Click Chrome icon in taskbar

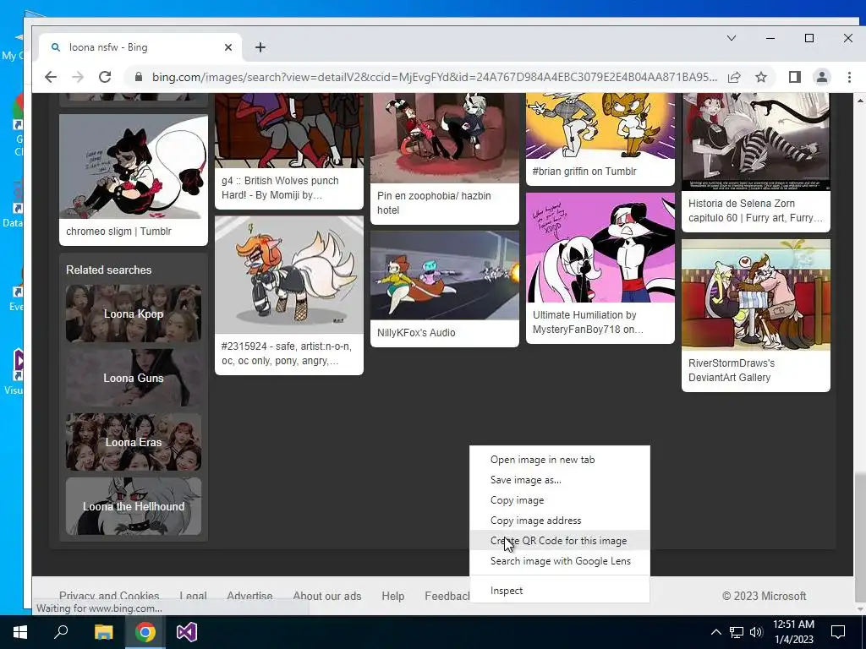pos(145,632)
